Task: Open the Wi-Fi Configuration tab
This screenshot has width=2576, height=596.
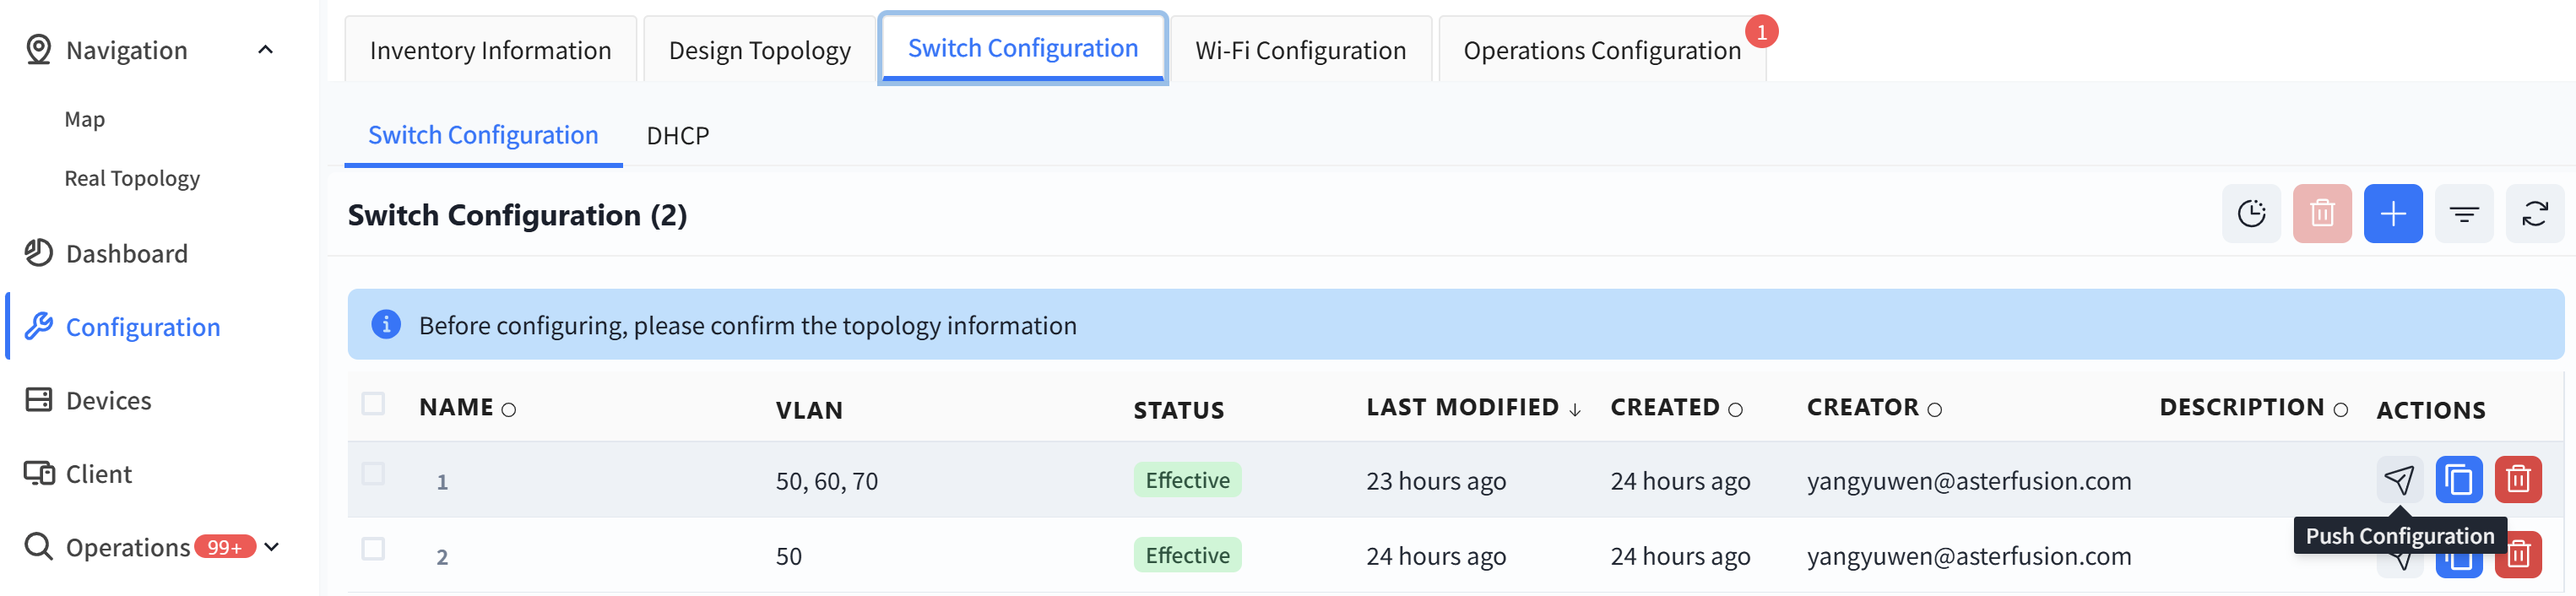Action: (x=1300, y=50)
